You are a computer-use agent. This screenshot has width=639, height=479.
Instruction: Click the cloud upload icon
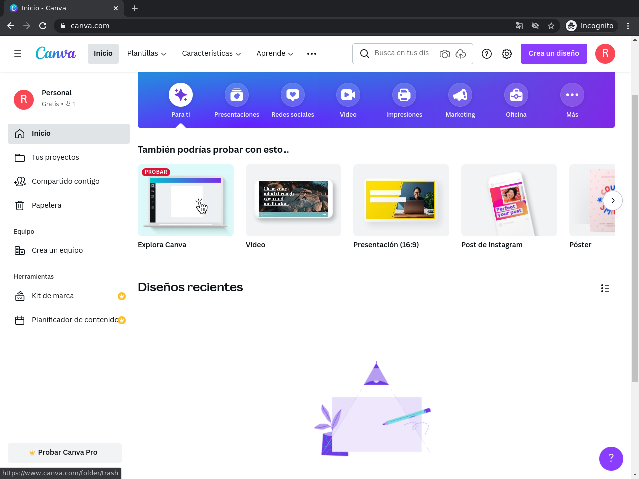[461, 54]
